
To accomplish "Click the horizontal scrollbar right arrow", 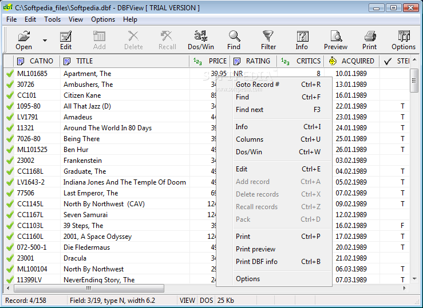I will tap(404, 288).
